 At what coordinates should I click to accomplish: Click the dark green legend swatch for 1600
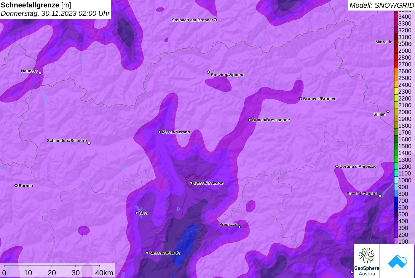[396, 139]
